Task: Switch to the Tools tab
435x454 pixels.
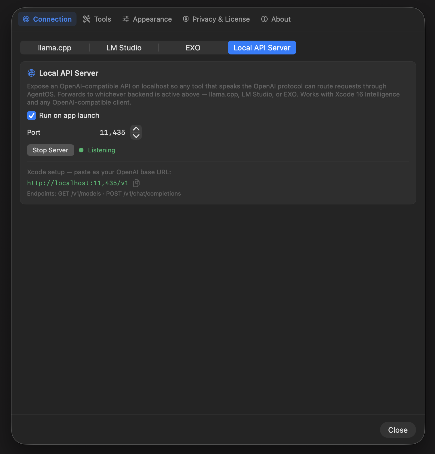Action: pyautogui.click(x=97, y=19)
